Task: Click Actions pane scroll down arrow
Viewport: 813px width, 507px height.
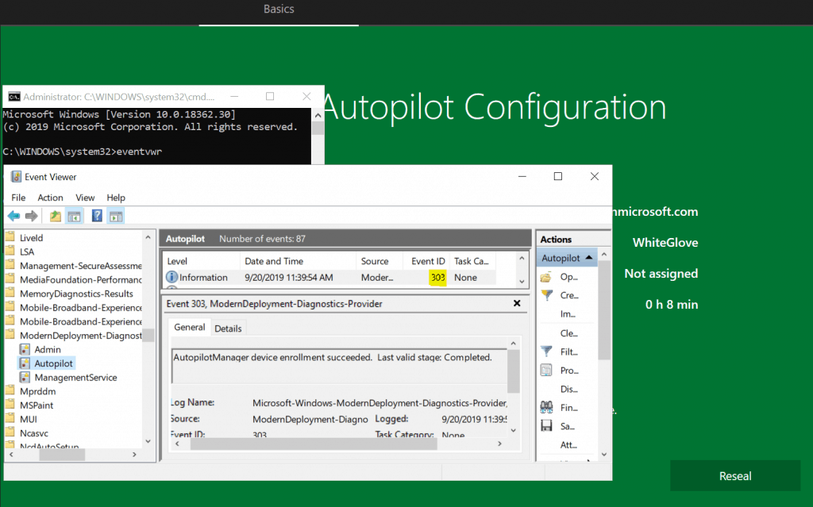Action: (x=604, y=455)
